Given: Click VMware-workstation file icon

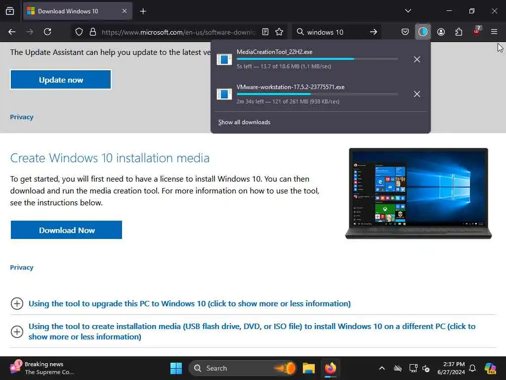Looking at the screenshot, I should (224, 94).
